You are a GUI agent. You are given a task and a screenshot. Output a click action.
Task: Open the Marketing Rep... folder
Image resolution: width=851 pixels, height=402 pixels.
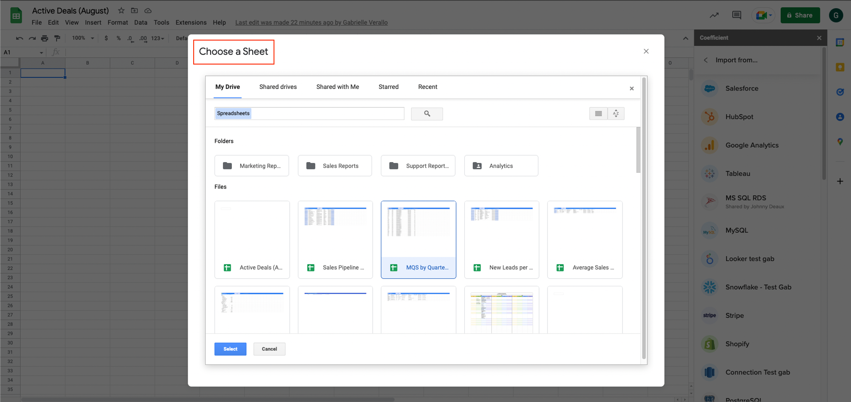pos(251,166)
